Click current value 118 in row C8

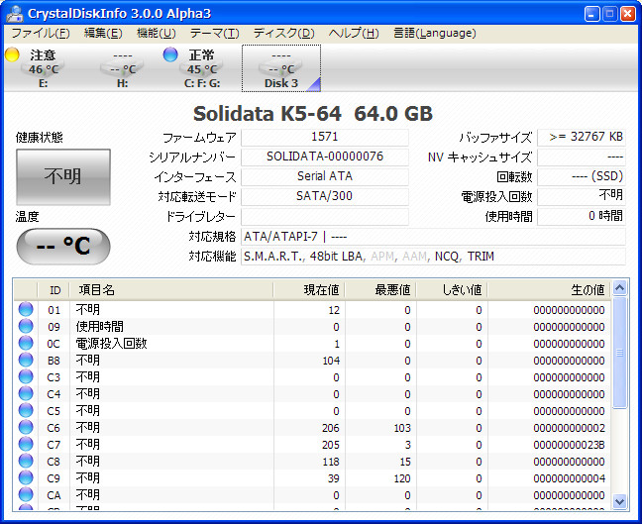tap(331, 462)
